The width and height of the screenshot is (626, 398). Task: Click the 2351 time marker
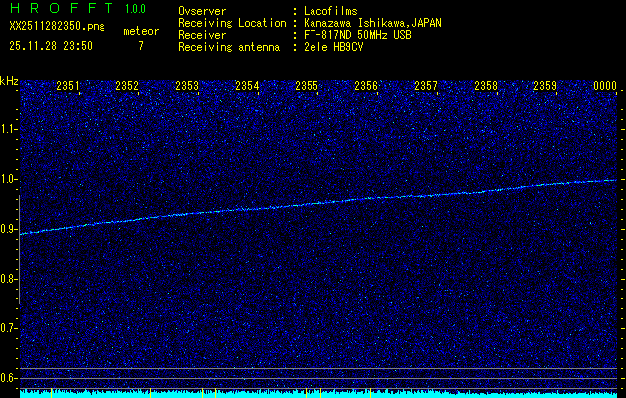(68, 86)
